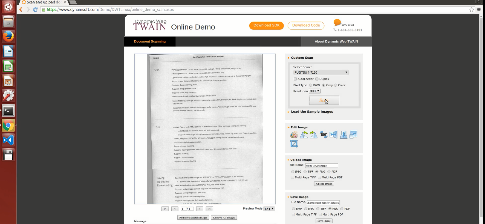Expand Load the Sample Images section
Image resolution: width=485 pixels, height=224 pixels.
[312, 112]
